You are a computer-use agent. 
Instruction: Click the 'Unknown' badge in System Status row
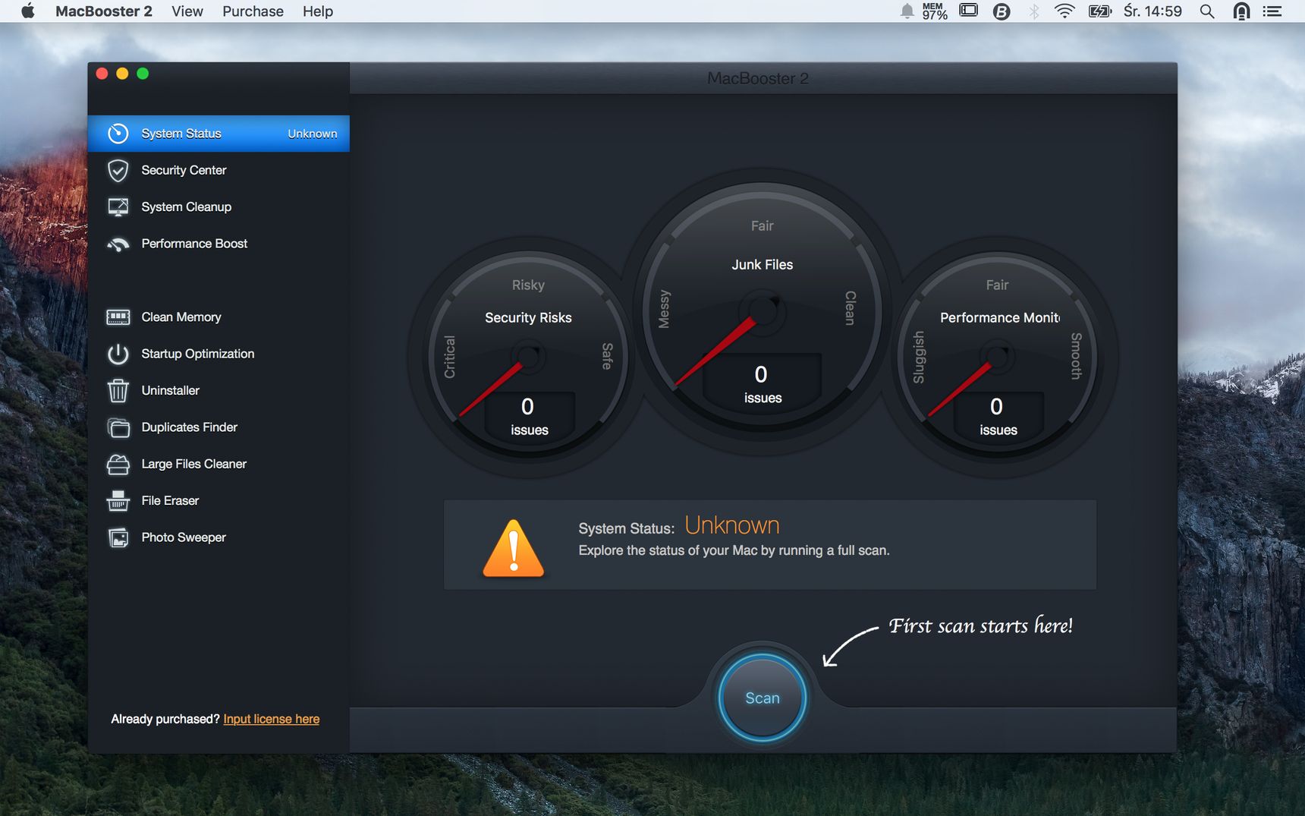point(313,134)
